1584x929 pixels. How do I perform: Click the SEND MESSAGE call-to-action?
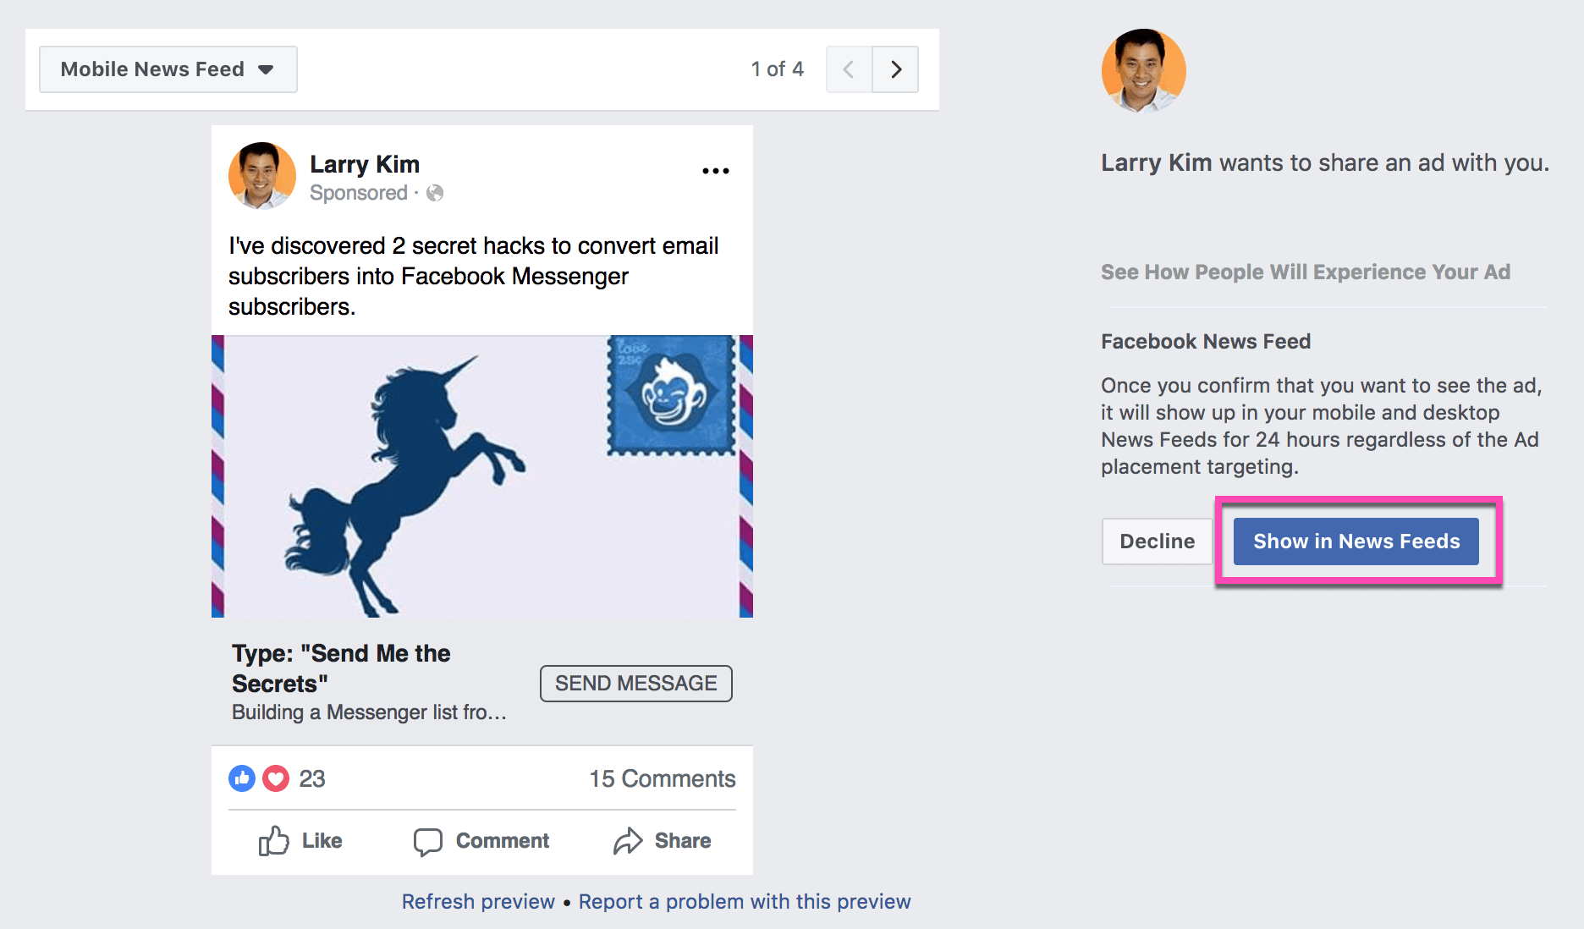point(635,683)
